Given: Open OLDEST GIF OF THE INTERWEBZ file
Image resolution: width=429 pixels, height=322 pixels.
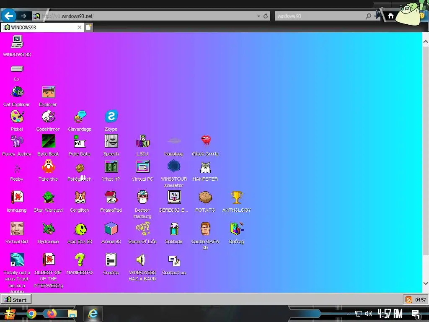Looking at the screenshot, I should tap(49, 260).
